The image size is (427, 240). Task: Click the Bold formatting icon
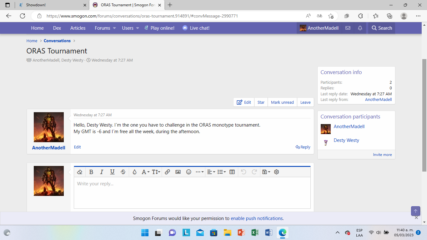tap(91, 172)
